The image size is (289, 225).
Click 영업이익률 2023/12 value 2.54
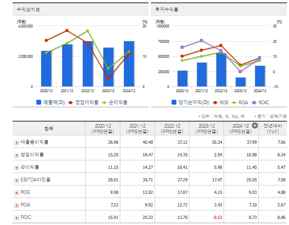tap(218, 155)
